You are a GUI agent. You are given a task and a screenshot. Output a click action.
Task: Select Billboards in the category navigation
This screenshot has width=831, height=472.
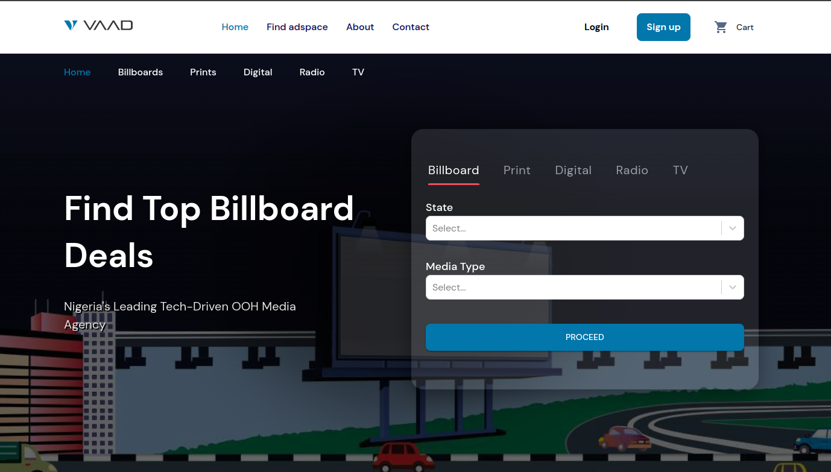coord(140,72)
